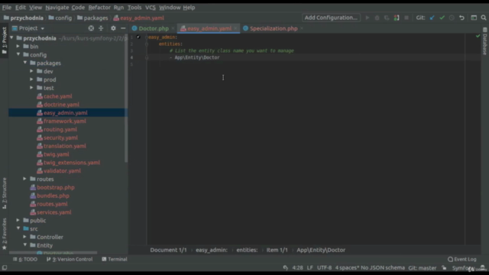The width and height of the screenshot is (489, 275).
Task: Toggle the Project side tab
Action: (4, 40)
